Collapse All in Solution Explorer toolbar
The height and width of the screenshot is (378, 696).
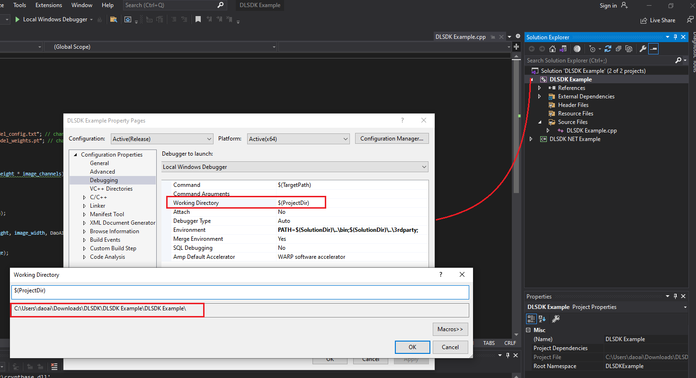pos(618,49)
